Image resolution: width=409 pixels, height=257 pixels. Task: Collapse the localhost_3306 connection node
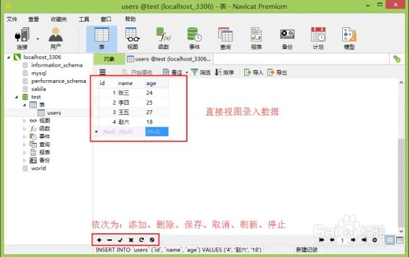9,57
